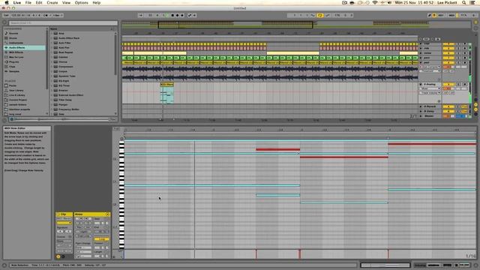The height and width of the screenshot is (270, 480).
Task: Expand the Compressor entry
Action: click(x=52, y=67)
